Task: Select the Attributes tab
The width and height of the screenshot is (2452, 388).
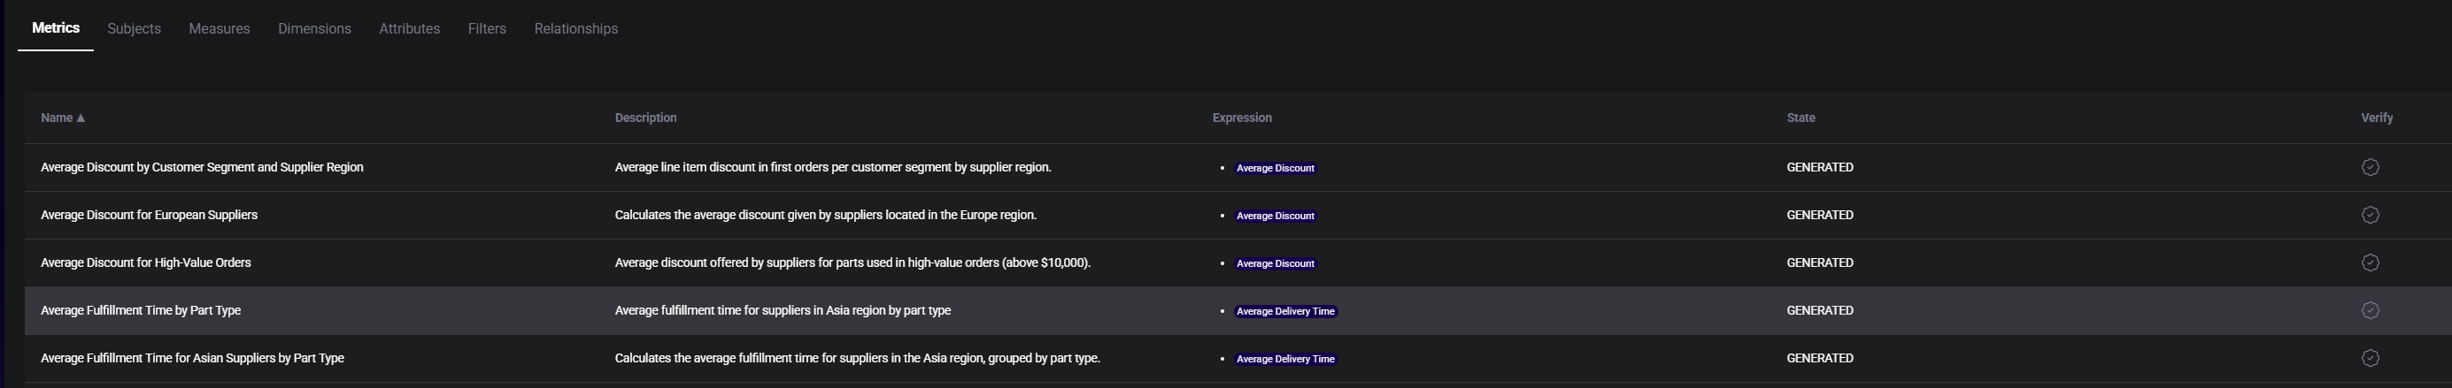Action: [x=409, y=28]
